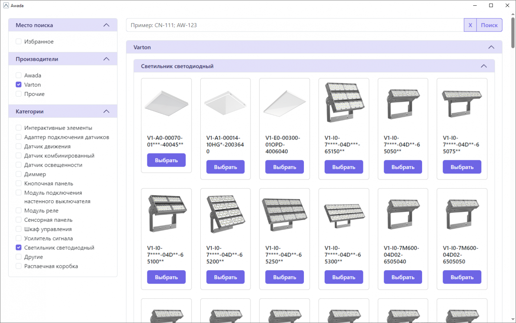Select the 5300** floodlight via Выбрать
The height and width of the screenshot is (323, 516).
click(344, 277)
